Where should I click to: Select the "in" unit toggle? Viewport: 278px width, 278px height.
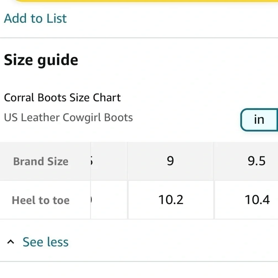pos(259,120)
